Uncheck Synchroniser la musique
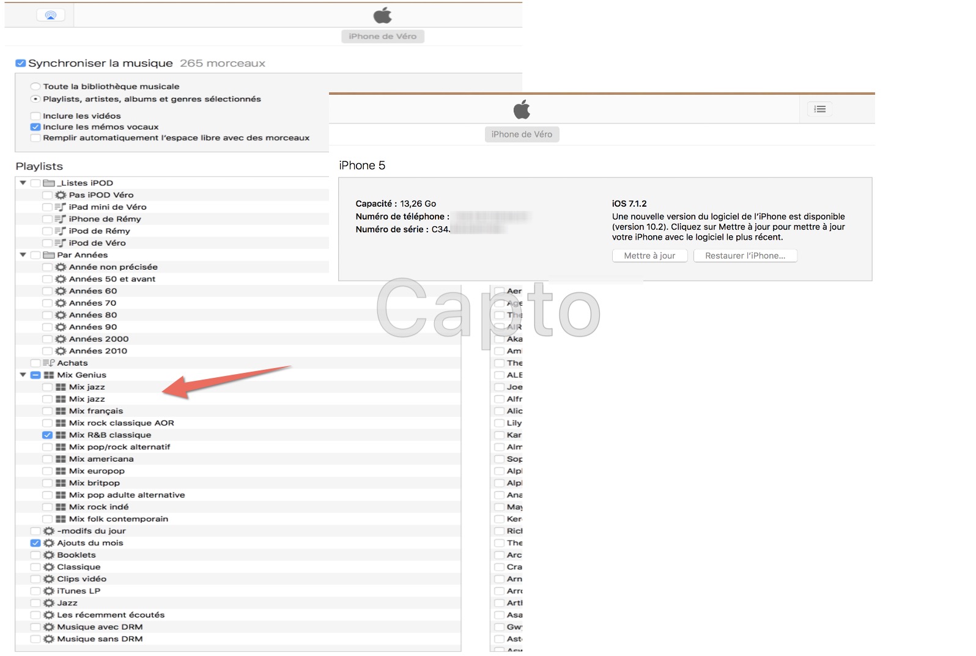976x656 pixels. click(x=21, y=63)
